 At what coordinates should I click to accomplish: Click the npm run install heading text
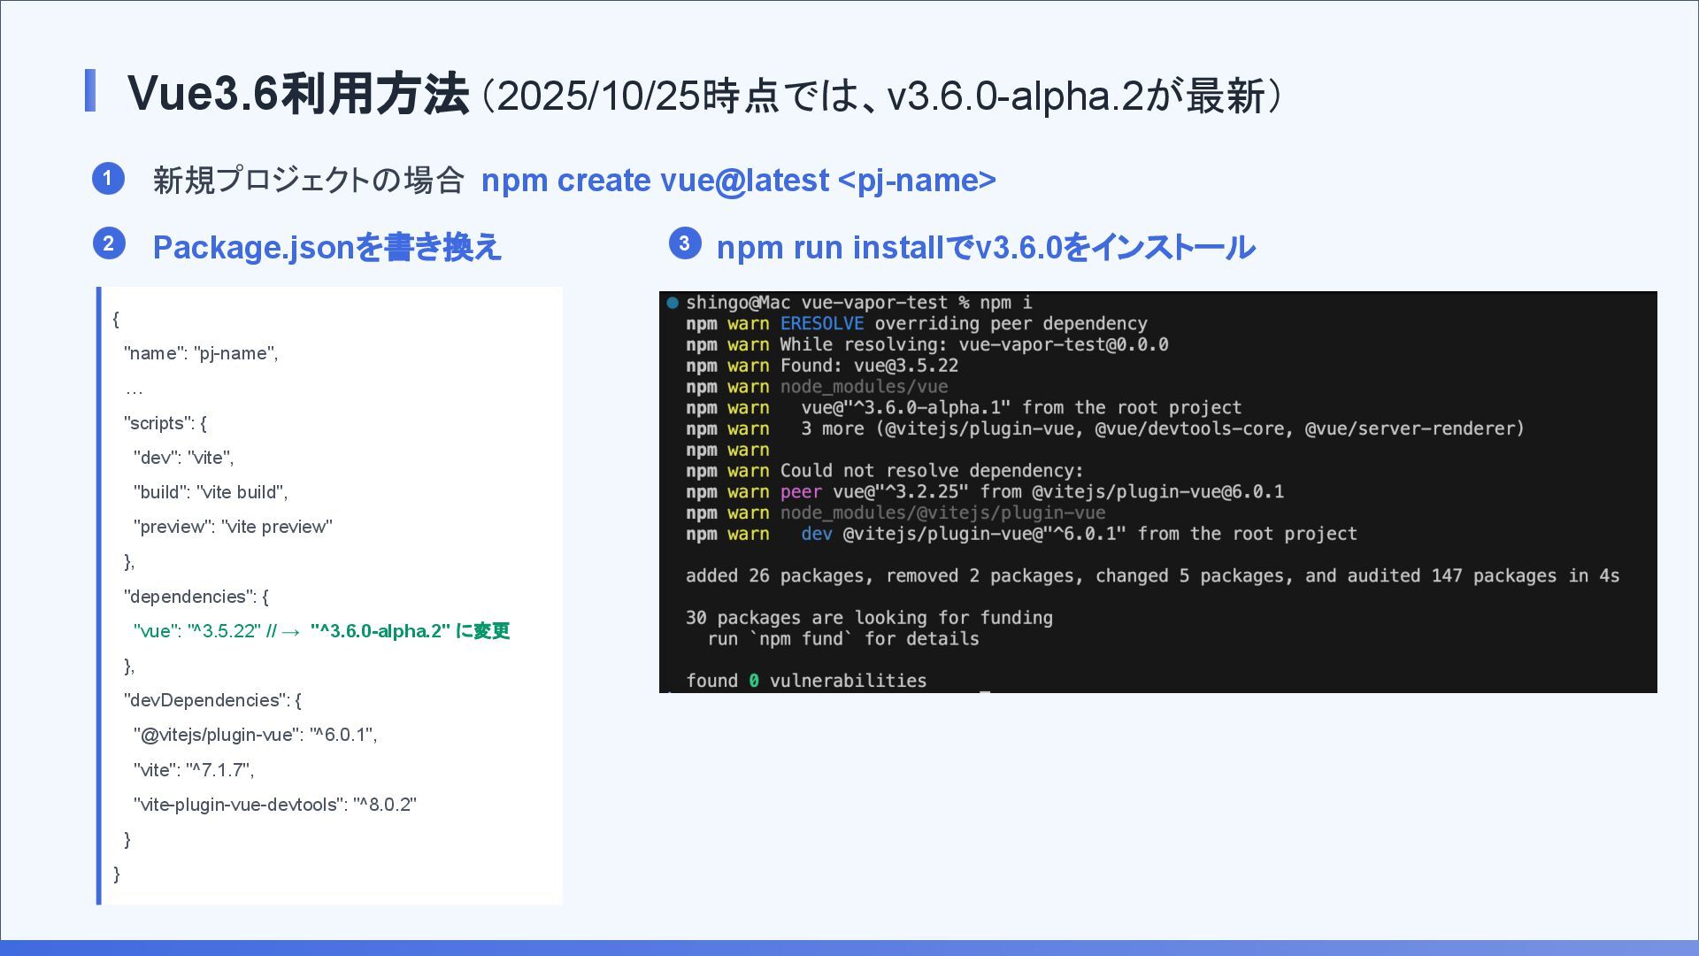click(x=985, y=247)
